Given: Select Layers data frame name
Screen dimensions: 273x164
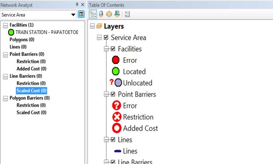Looking at the screenshot, I should [114, 26].
